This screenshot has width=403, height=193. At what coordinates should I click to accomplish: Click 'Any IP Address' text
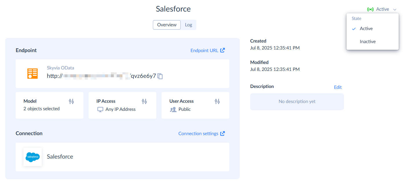(120, 109)
